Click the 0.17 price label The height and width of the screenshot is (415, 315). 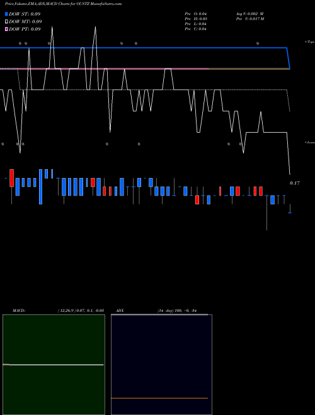[295, 183]
